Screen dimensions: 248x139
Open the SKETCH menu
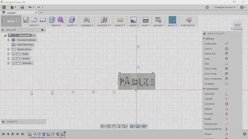click(34, 25)
